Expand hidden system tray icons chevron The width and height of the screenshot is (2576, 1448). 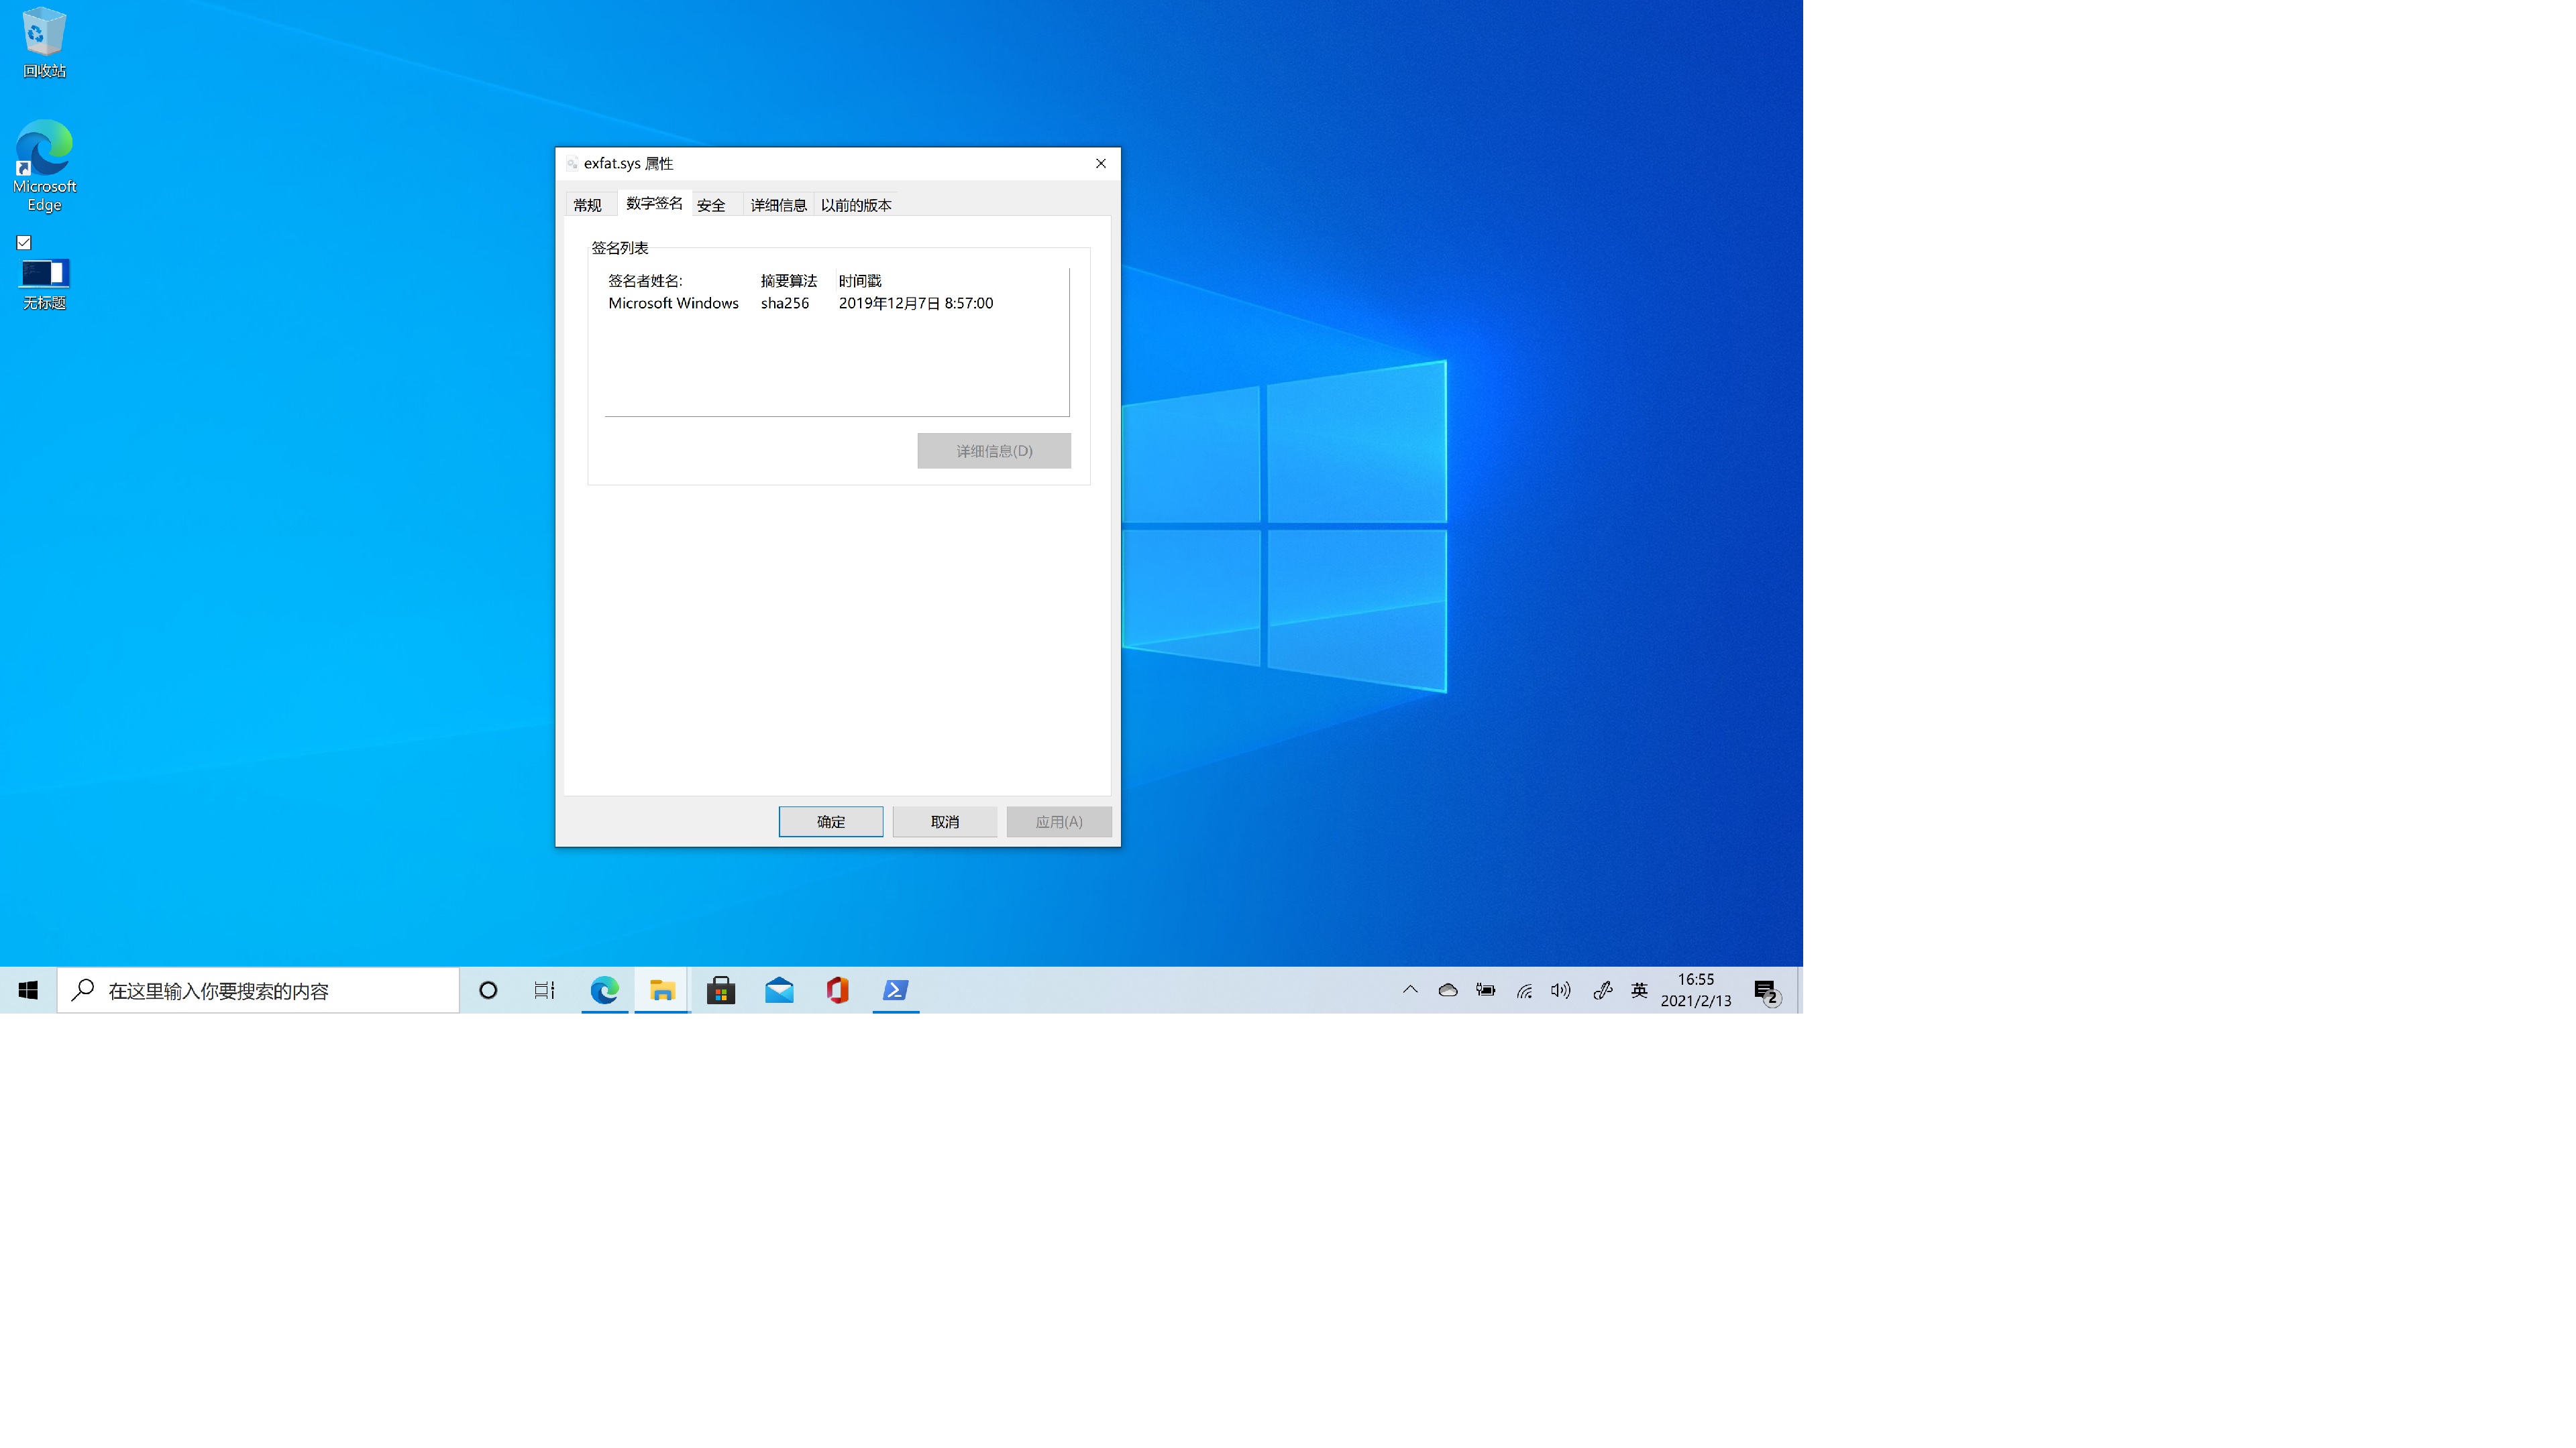tap(1410, 990)
